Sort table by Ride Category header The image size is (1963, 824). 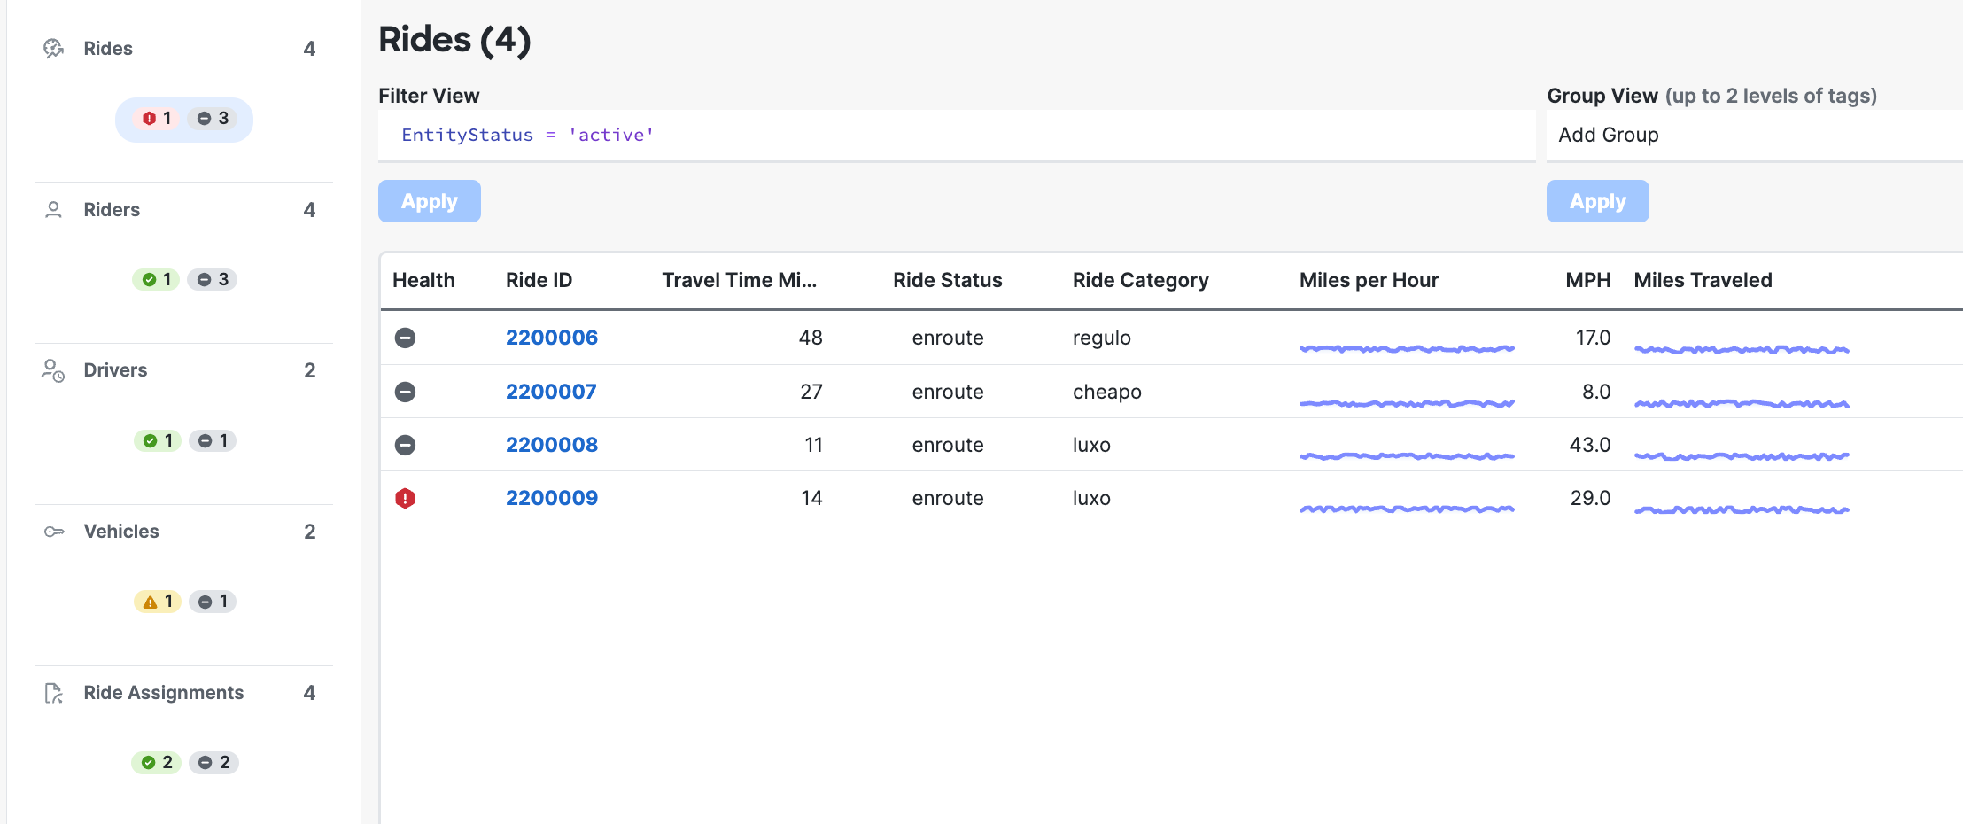1140,280
